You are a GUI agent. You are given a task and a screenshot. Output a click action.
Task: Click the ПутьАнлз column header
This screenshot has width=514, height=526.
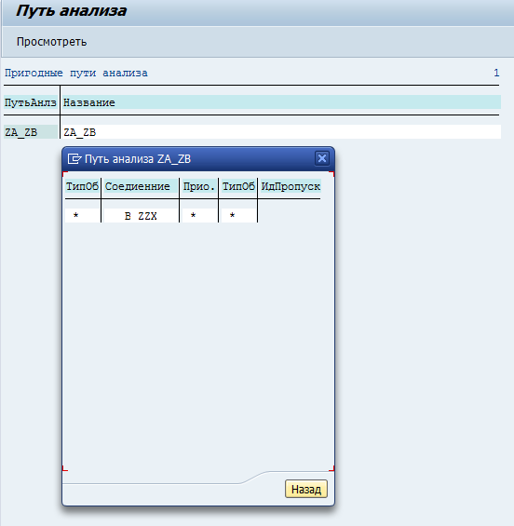tap(31, 102)
